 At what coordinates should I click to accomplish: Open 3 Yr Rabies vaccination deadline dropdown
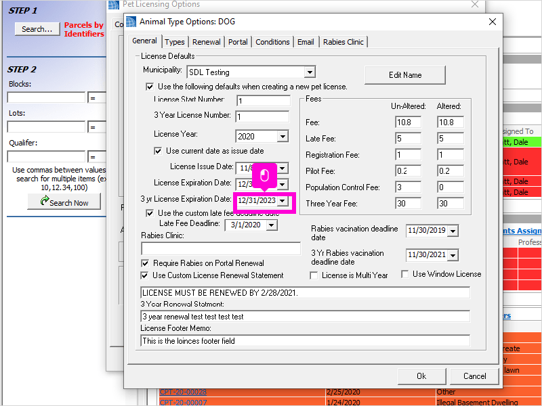coord(453,255)
